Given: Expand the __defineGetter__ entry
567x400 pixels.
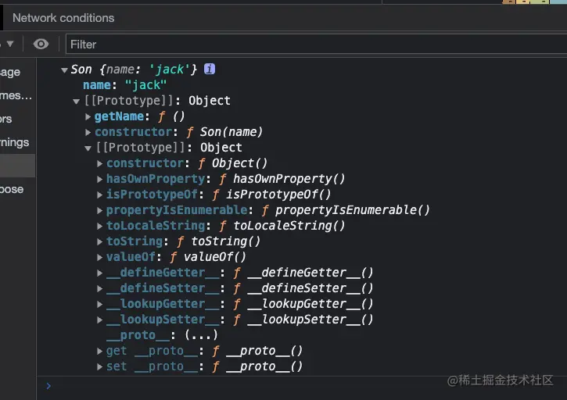Looking at the screenshot, I should click(100, 273).
